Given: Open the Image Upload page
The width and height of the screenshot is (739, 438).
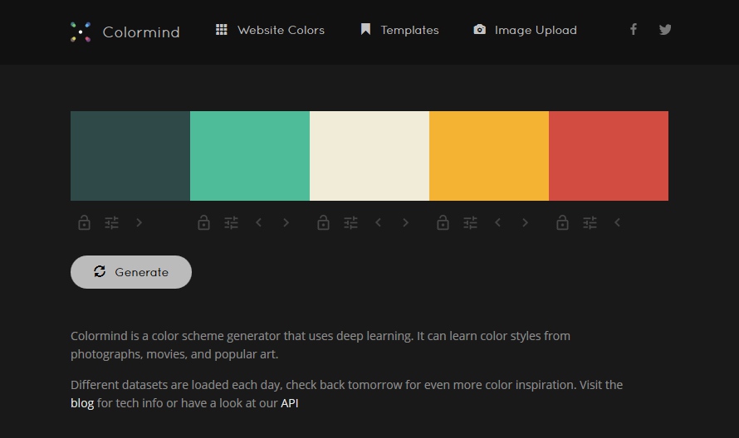Looking at the screenshot, I should 525,30.
